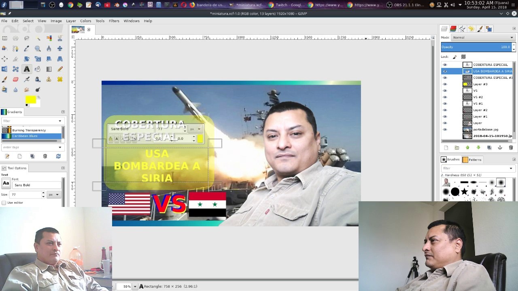
Task: Hide the USA BOMBARDEA A SIRIA layer
Action: (x=445, y=71)
